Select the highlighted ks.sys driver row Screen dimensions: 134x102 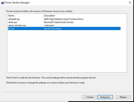coord(64,28)
